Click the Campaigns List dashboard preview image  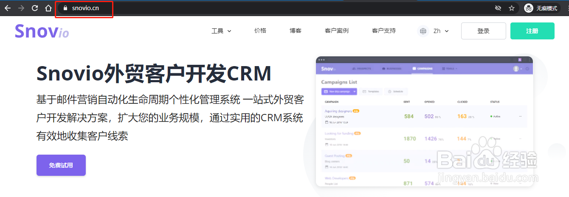(424, 122)
